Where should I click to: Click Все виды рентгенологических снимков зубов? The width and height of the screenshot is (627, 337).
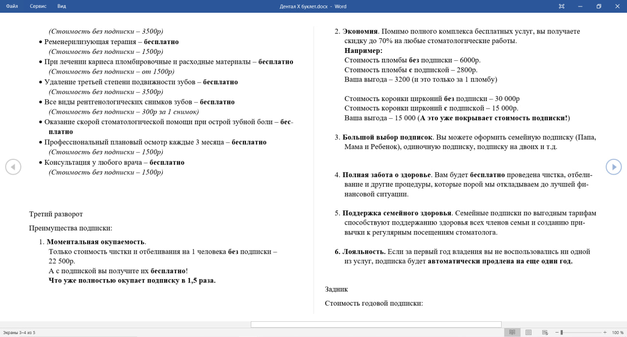coord(139,102)
